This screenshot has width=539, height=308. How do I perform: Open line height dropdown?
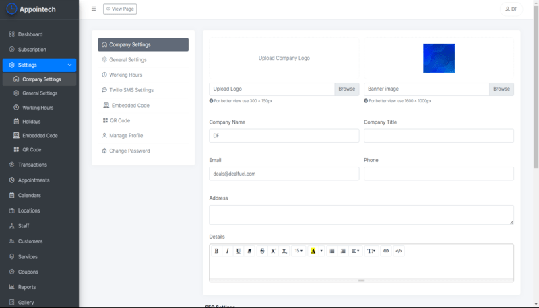click(371, 251)
